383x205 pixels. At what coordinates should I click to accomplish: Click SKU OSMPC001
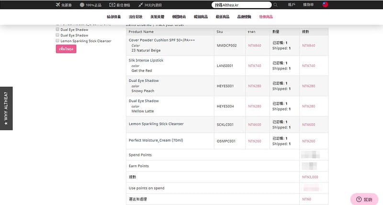click(226, 141)
